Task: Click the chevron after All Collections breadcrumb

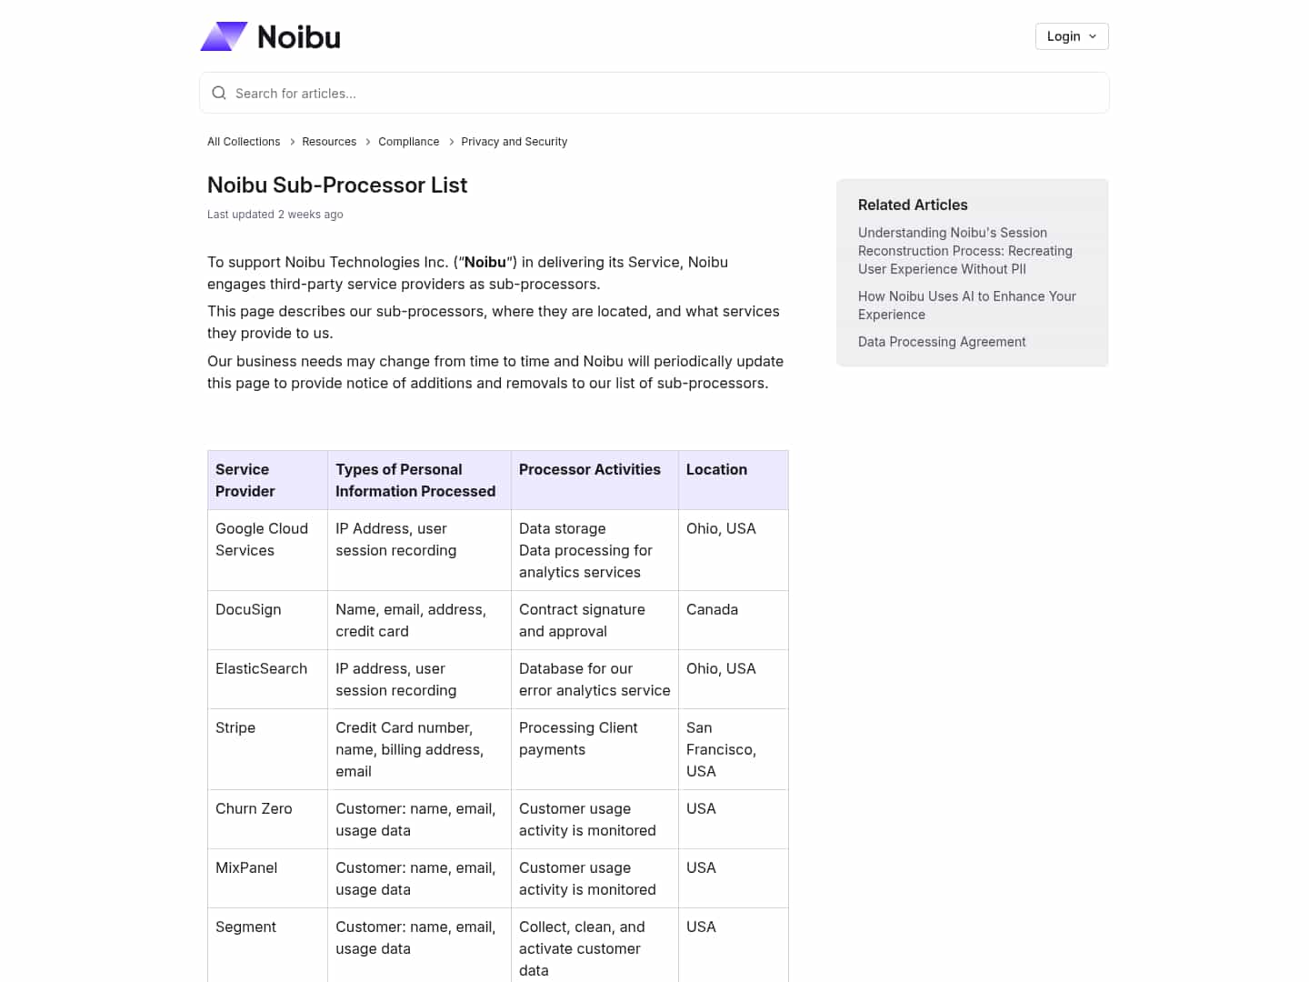Action: (292, 142)
